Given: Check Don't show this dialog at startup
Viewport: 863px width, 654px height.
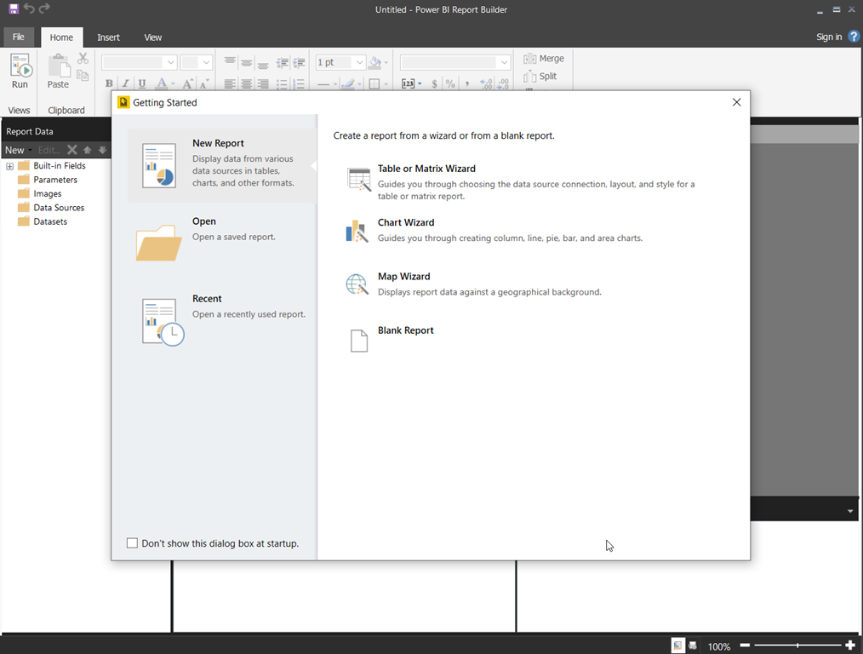Looking at the screenshot, I should [x=132, y=543].
